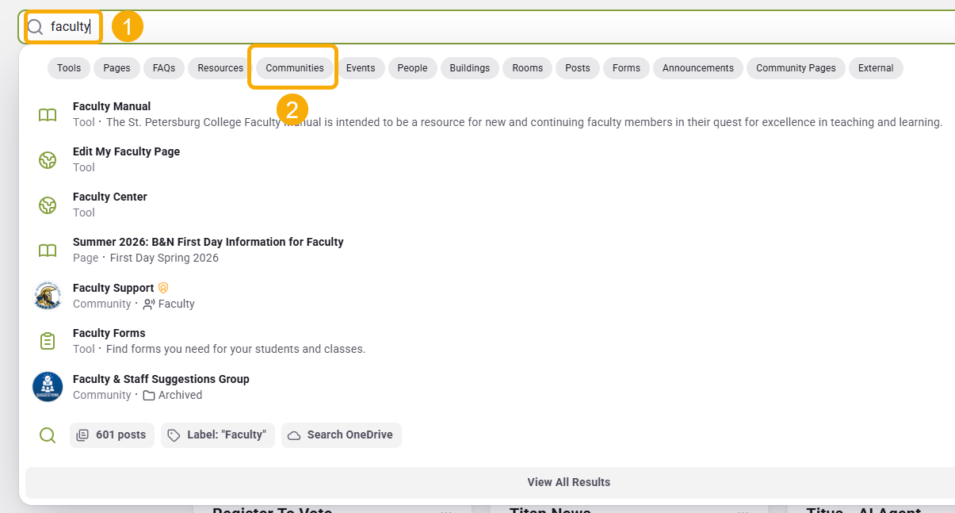This screenshot has width=955, height=513.
Task: Click the clipboard icon beside Faculty Forms
Action: click(x=48, y=341)
